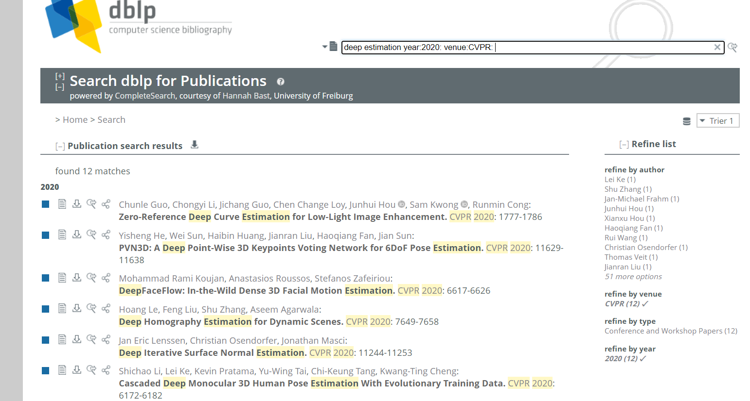The width and height of the screenshot is (750, 401).
Task: Share the Deep Homography Estimation paper
Action: click(x=106, y=308)
